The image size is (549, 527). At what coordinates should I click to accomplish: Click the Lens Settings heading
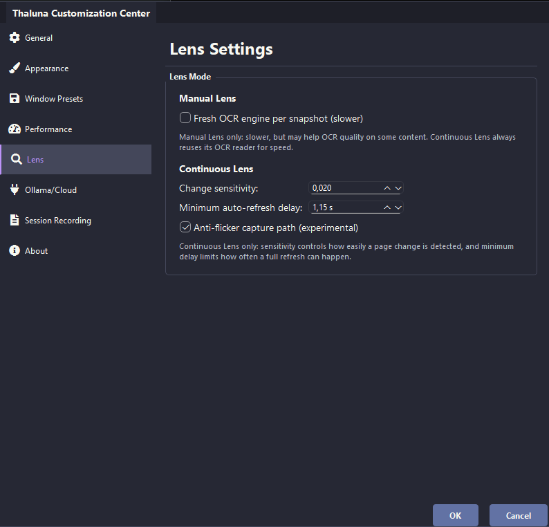pos(221,49)
